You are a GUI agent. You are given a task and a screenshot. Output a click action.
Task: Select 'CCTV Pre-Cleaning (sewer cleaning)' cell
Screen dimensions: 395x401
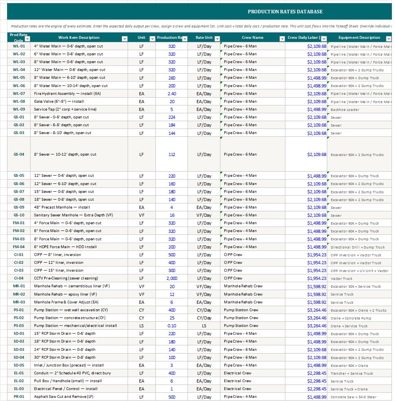[x=79, y=278]
